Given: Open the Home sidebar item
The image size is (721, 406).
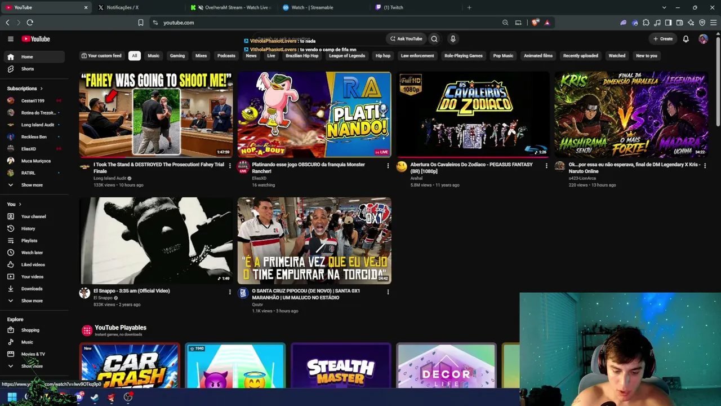Looking at the screenshot, I should click(35, 57).
